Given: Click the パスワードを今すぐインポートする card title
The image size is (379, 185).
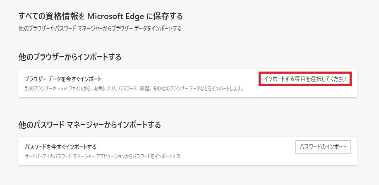Looking at the screenshot, I should pos(61,147).
